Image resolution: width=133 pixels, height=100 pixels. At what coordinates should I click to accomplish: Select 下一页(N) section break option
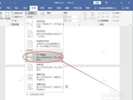(x=44, y=57)
